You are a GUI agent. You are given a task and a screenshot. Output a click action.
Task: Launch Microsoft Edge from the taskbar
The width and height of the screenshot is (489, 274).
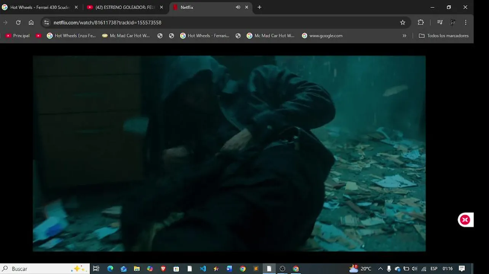(x=110, y=269)
